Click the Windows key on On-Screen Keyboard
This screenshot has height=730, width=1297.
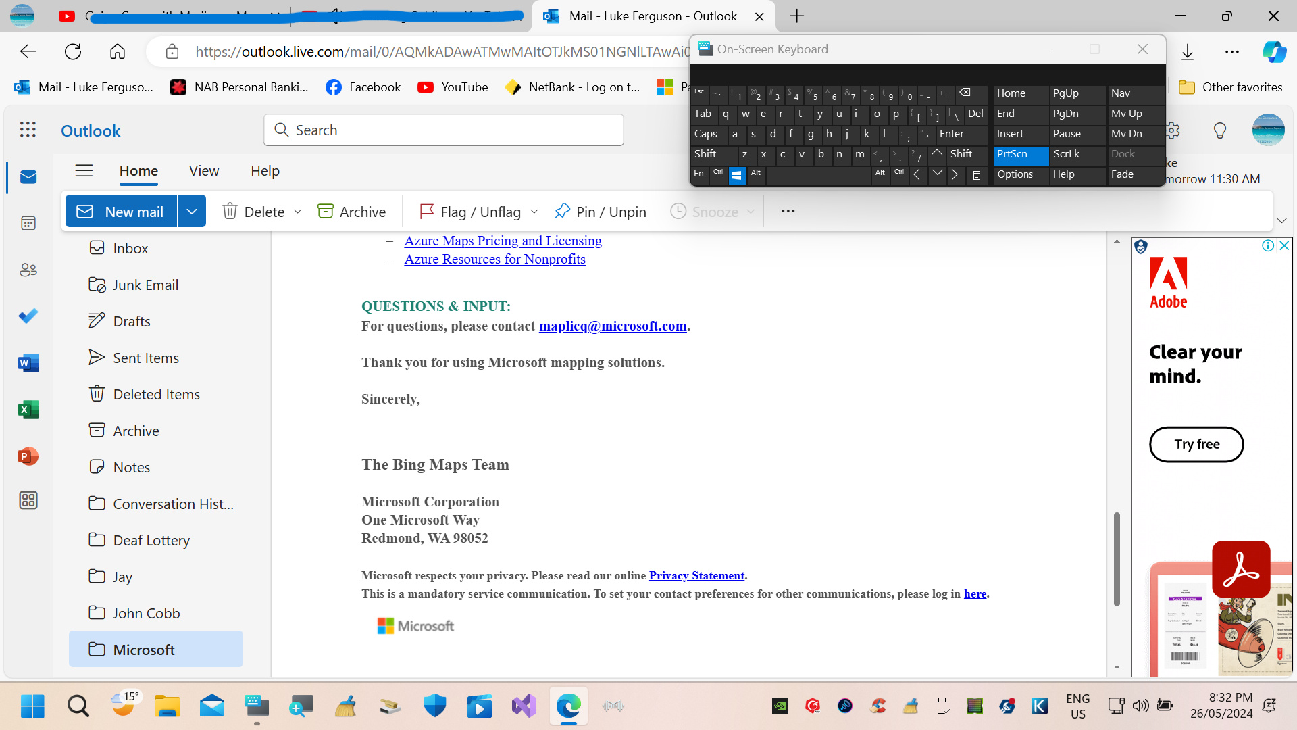(x=737, y=175)
